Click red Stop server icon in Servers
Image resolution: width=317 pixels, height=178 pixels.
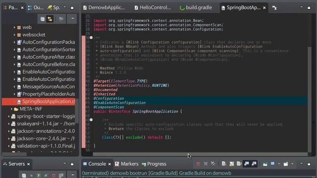53,176
